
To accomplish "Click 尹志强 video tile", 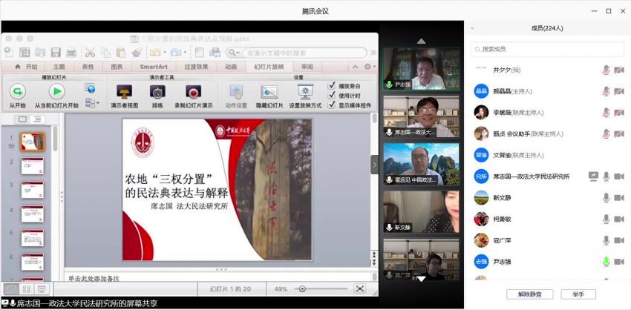I will (421, 69).
